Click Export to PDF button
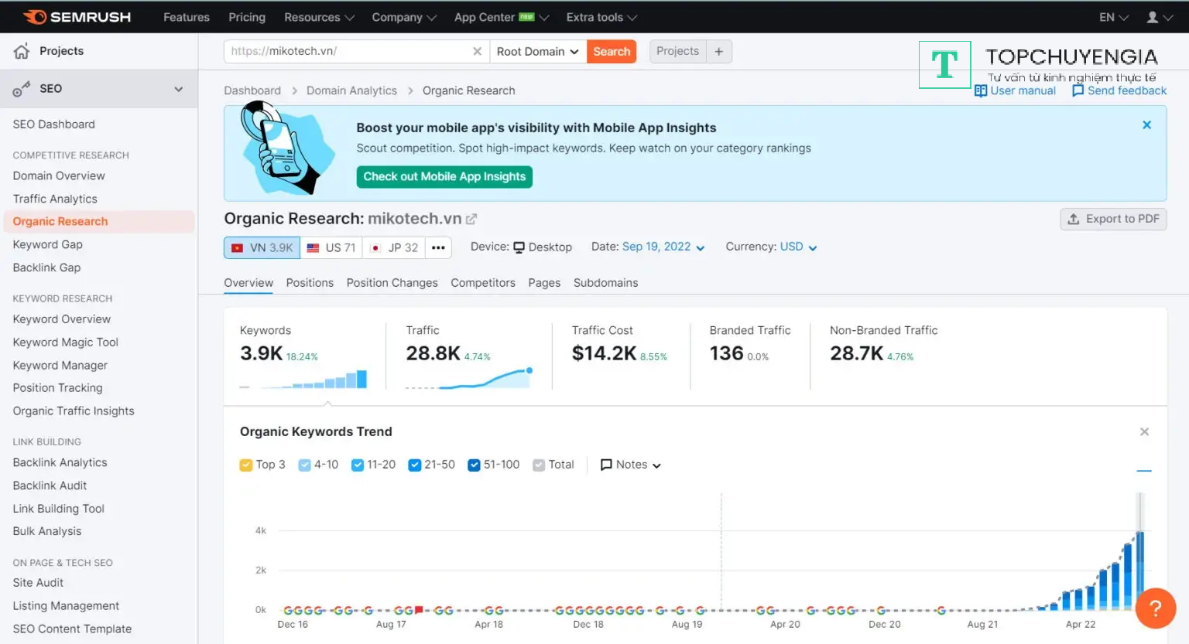This screenshot has width=1189, height=644. point(1113,219)
